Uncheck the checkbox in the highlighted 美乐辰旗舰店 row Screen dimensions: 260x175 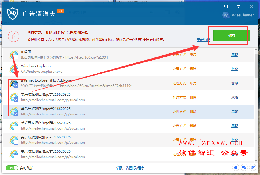[x=16, y=114]
